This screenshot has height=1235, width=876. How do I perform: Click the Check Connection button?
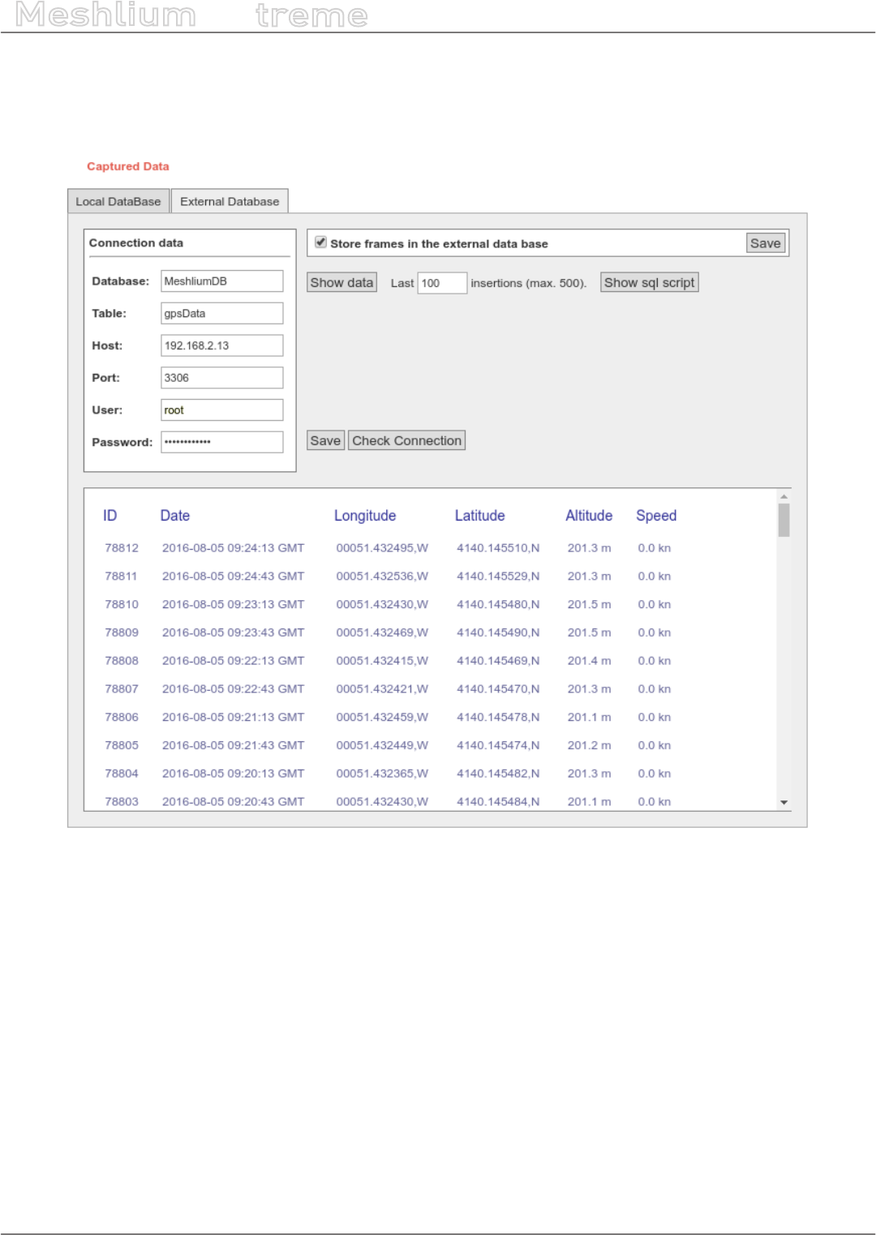pyautogui.click(x=406, y=440)
